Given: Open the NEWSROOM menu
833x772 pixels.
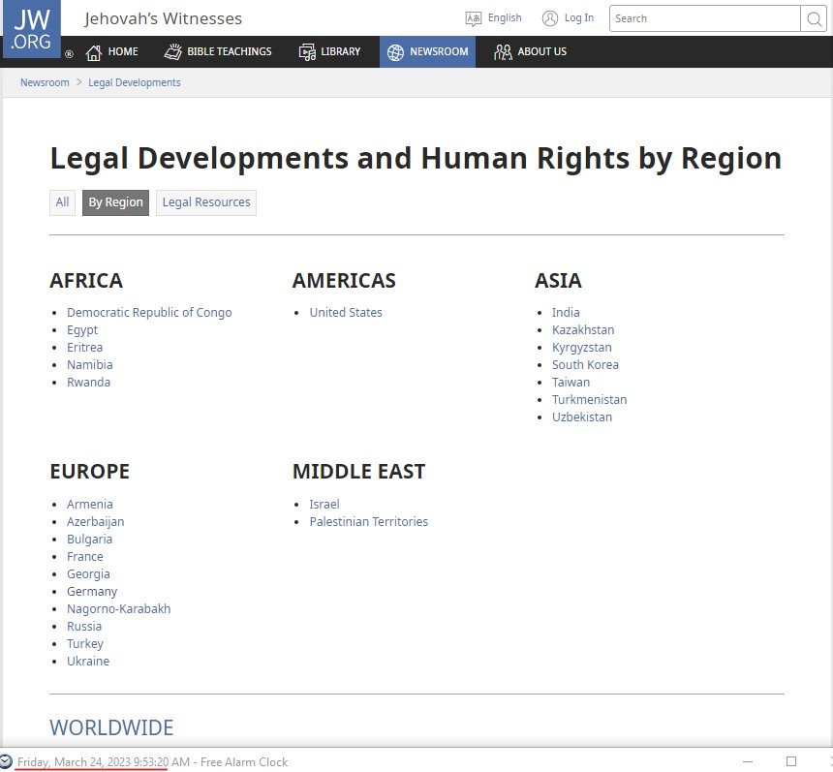Looking at the screenshot, I should point(428,51).
